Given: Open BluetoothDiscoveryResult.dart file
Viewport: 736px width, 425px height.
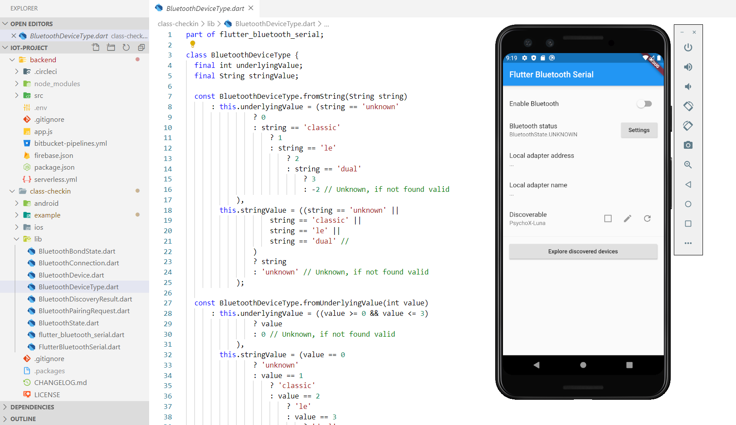Looking at the screenshot, I should pyautogui.click(x=85, y=299).
